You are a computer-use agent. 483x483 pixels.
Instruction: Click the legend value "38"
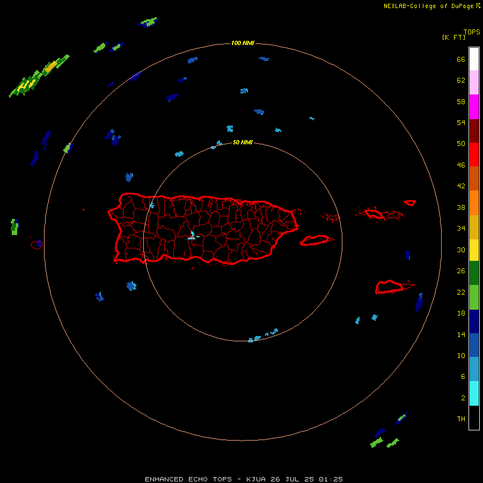461,208
